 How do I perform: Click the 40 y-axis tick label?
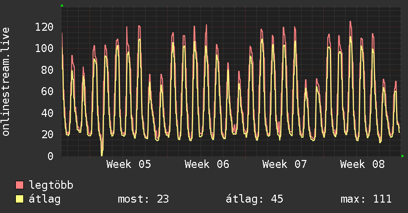pos(48,113)
